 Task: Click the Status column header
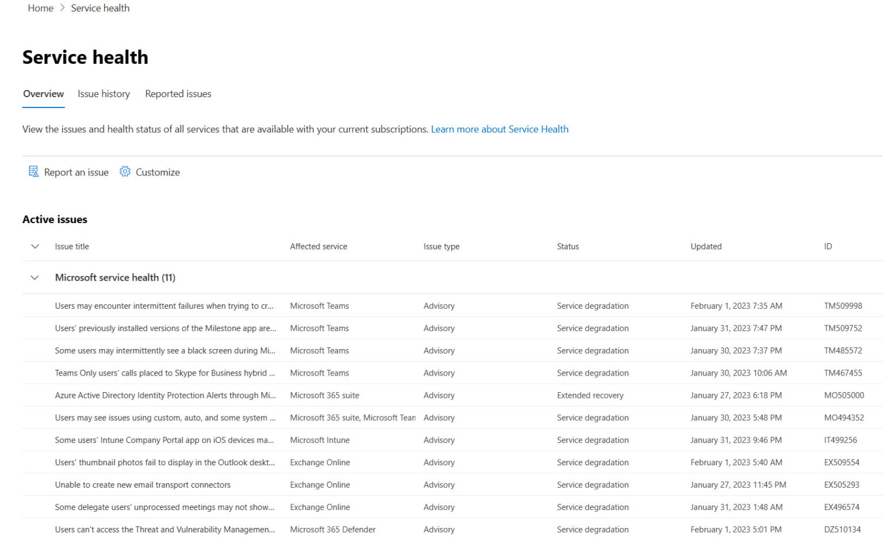(567, 246)
